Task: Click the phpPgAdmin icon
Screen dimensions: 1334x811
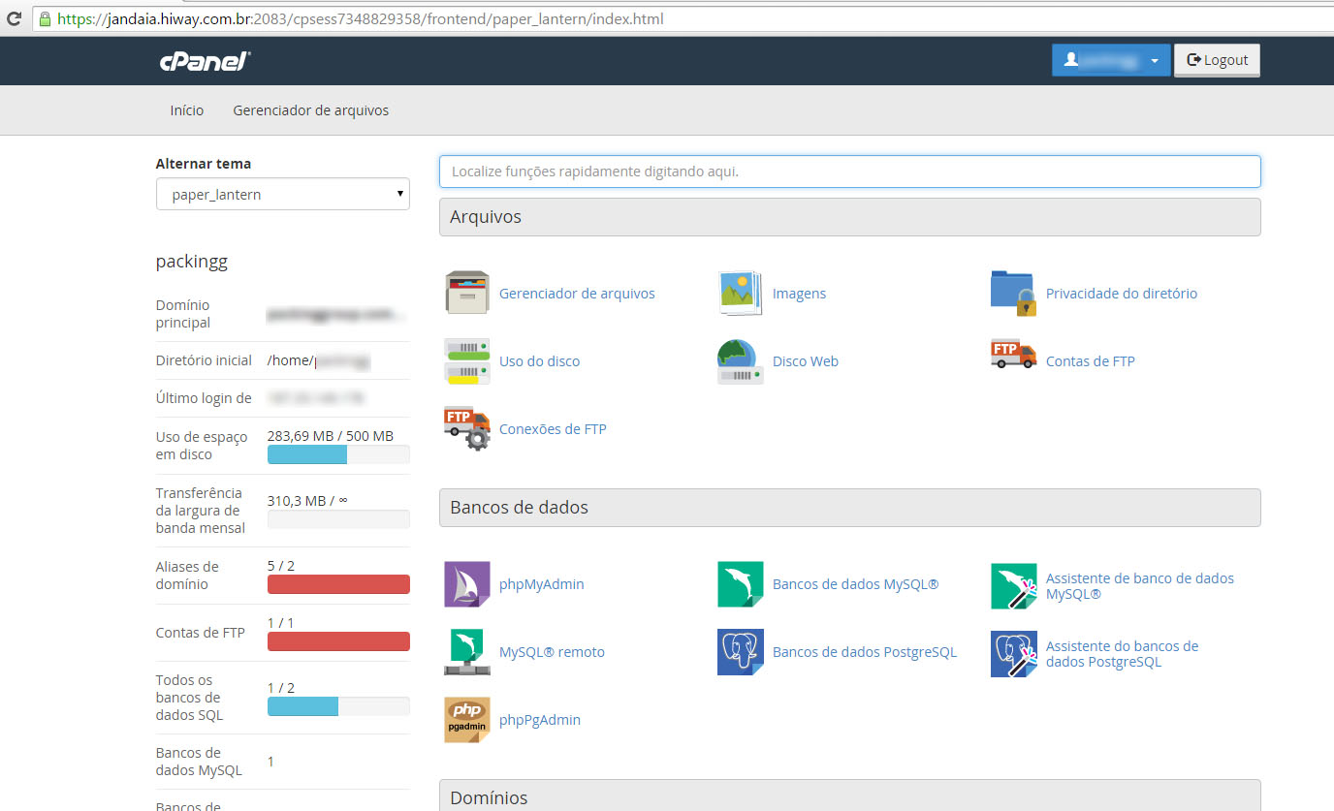Action: pos(467,720)
